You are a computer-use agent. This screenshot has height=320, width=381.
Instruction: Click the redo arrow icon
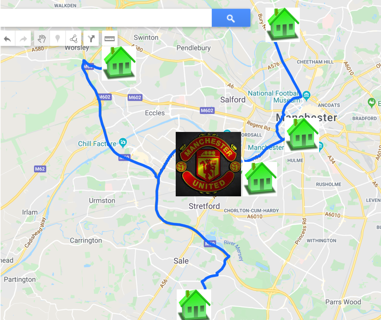pos(23,39)
